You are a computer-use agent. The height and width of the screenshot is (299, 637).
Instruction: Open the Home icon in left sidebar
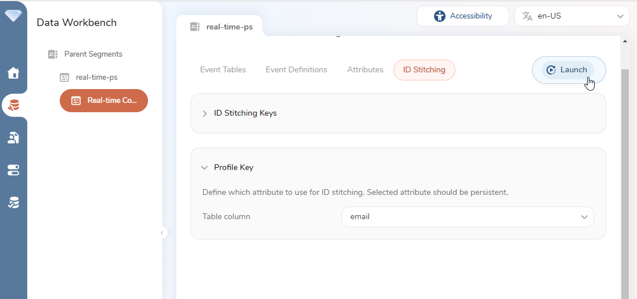13,73
